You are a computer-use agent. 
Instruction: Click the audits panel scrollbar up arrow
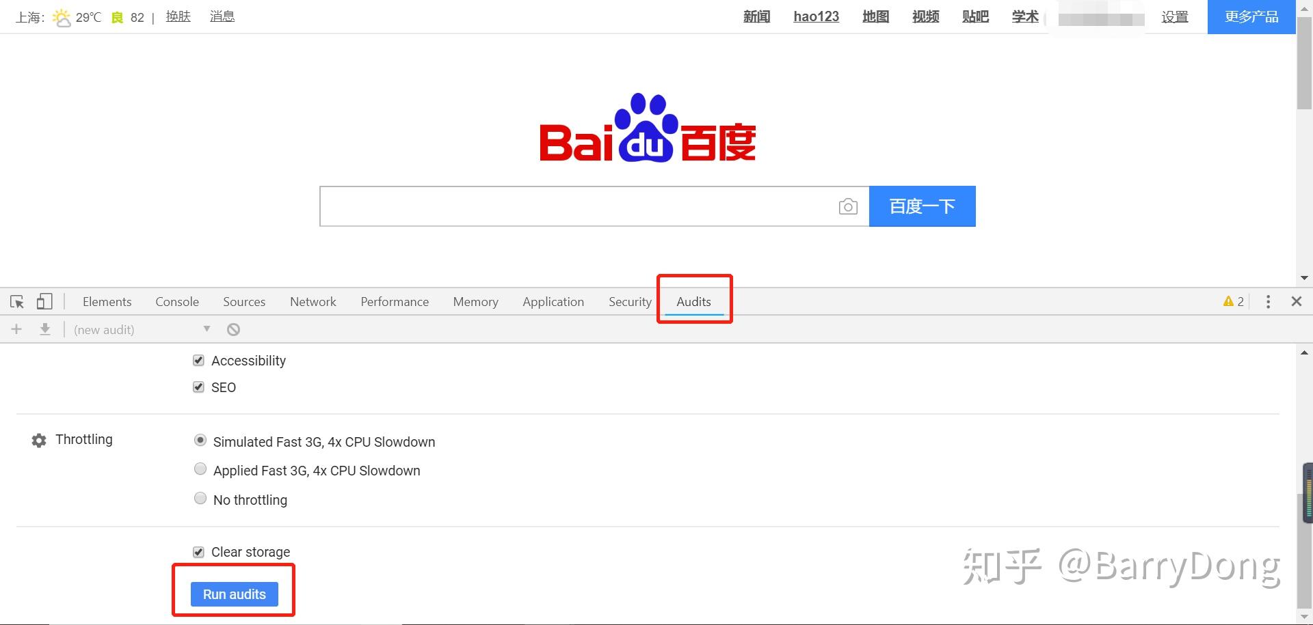(x=1304, y=352)
